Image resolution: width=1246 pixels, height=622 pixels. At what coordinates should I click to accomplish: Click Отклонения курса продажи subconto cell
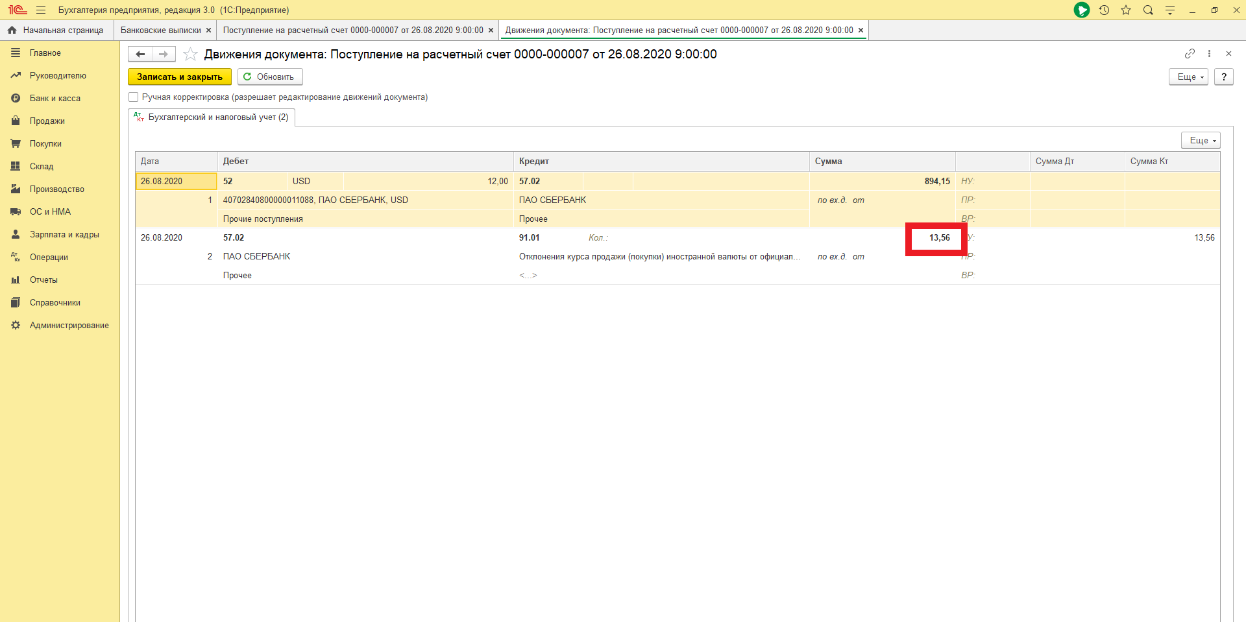[661, 257]
